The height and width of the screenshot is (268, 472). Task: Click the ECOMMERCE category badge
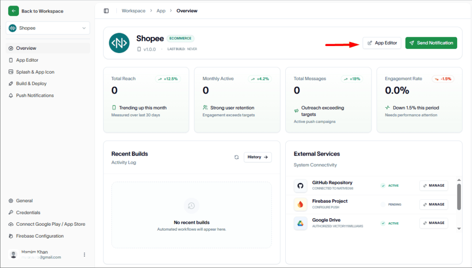(180, 39)
